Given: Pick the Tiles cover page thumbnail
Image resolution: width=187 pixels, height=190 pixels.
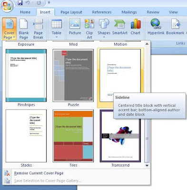Looking at the screenshot, I should [73, 136].
